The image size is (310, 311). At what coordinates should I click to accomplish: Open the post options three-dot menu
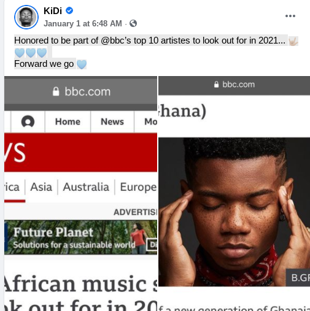coord(290,16)
